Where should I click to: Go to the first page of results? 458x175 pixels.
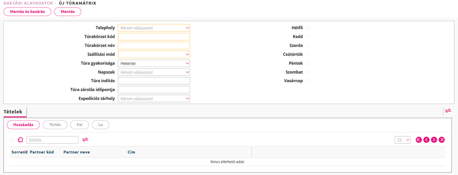419,140
